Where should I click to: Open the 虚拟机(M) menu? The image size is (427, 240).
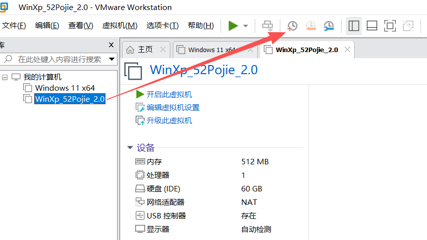pos(120,26)
